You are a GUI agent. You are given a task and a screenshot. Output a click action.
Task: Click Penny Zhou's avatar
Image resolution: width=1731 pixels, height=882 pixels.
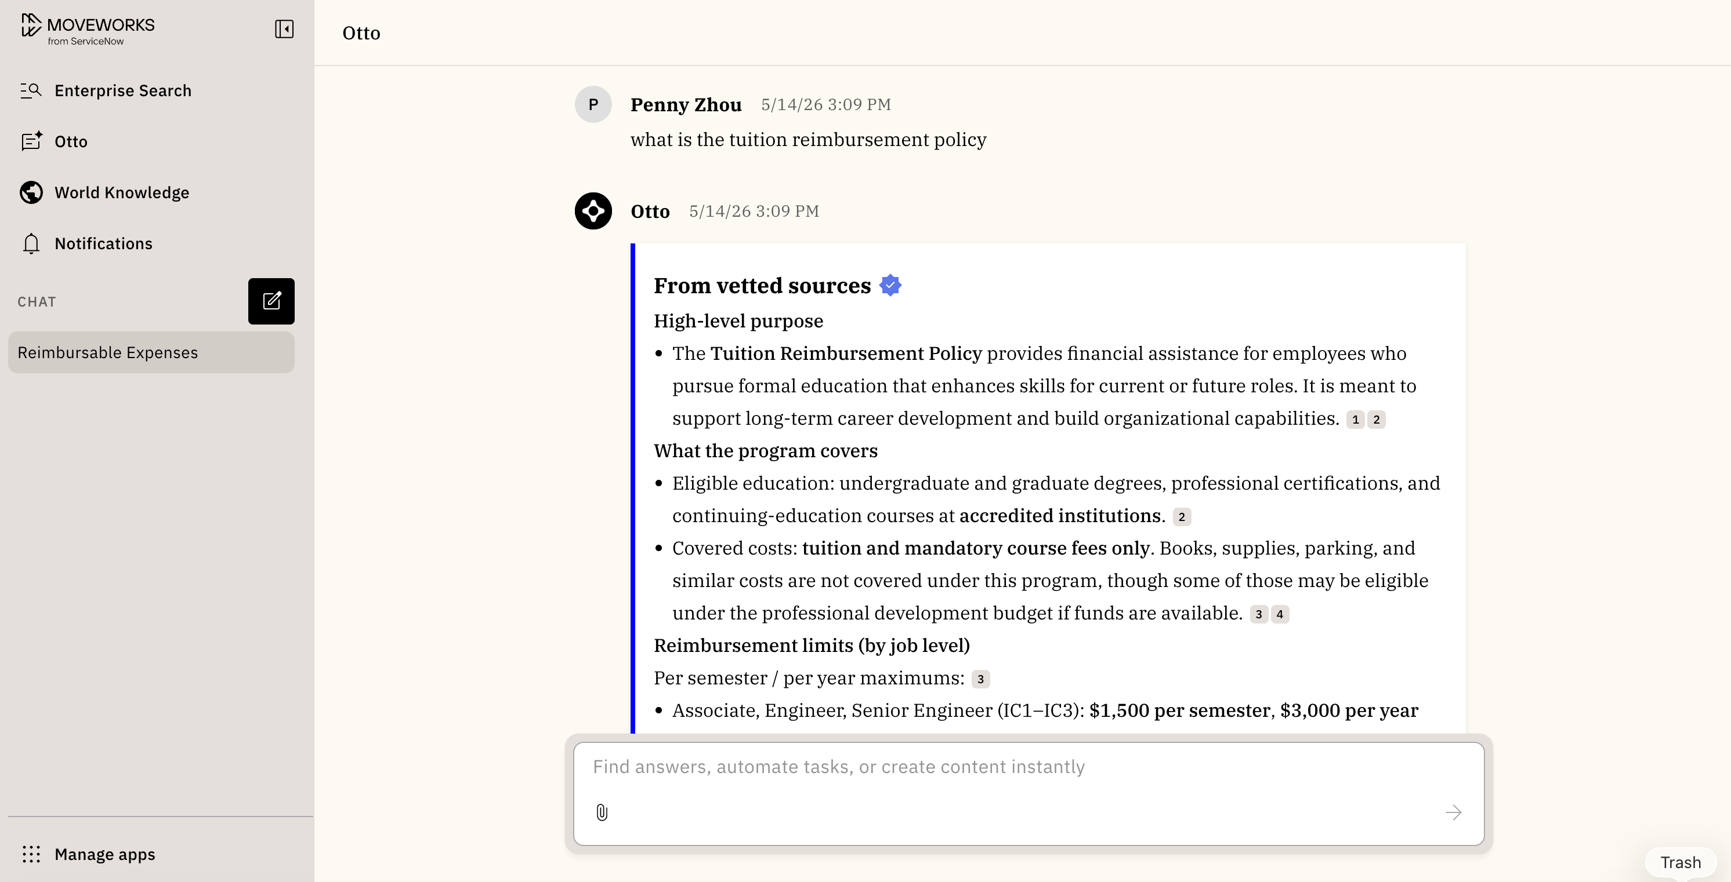click(593, 105)
